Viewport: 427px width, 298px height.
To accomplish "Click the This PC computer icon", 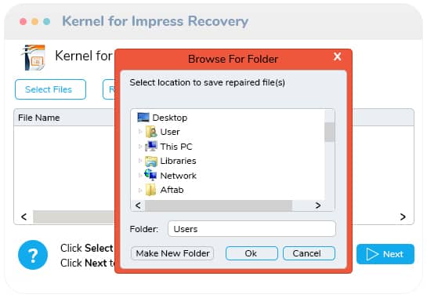I will click(151, 147).
